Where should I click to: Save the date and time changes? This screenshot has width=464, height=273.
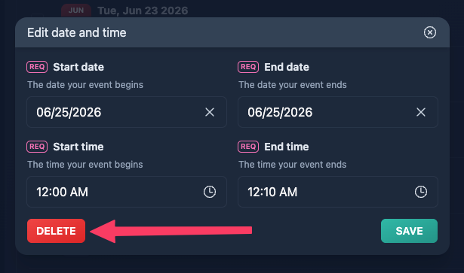(x=409, y=231)
